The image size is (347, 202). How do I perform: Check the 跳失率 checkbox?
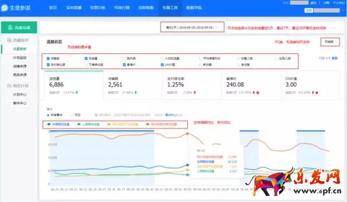click(x=124, y=58)
